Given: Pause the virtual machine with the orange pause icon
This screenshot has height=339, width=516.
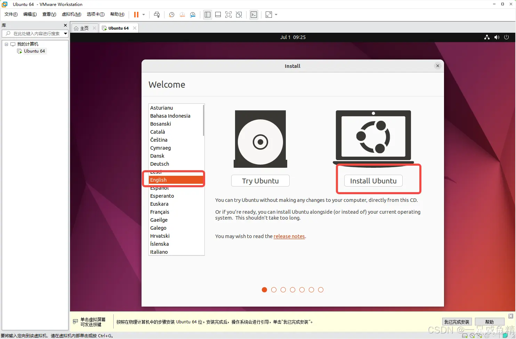Looking at the screenshot, I should tap(136, 15).
